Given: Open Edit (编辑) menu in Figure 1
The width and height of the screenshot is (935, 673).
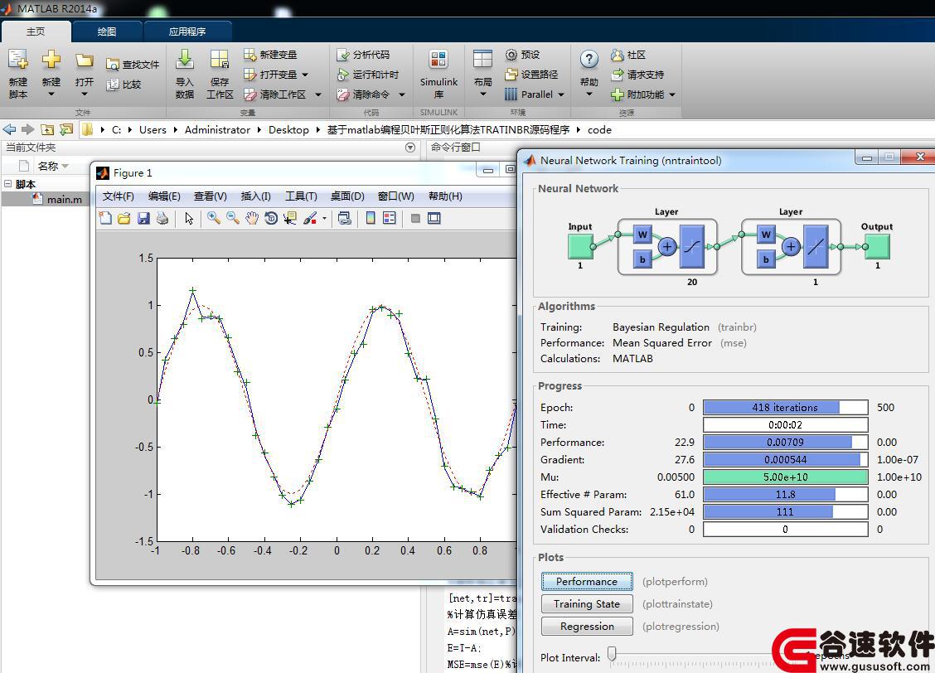Looking at the screenshot, I should [164, 196].
